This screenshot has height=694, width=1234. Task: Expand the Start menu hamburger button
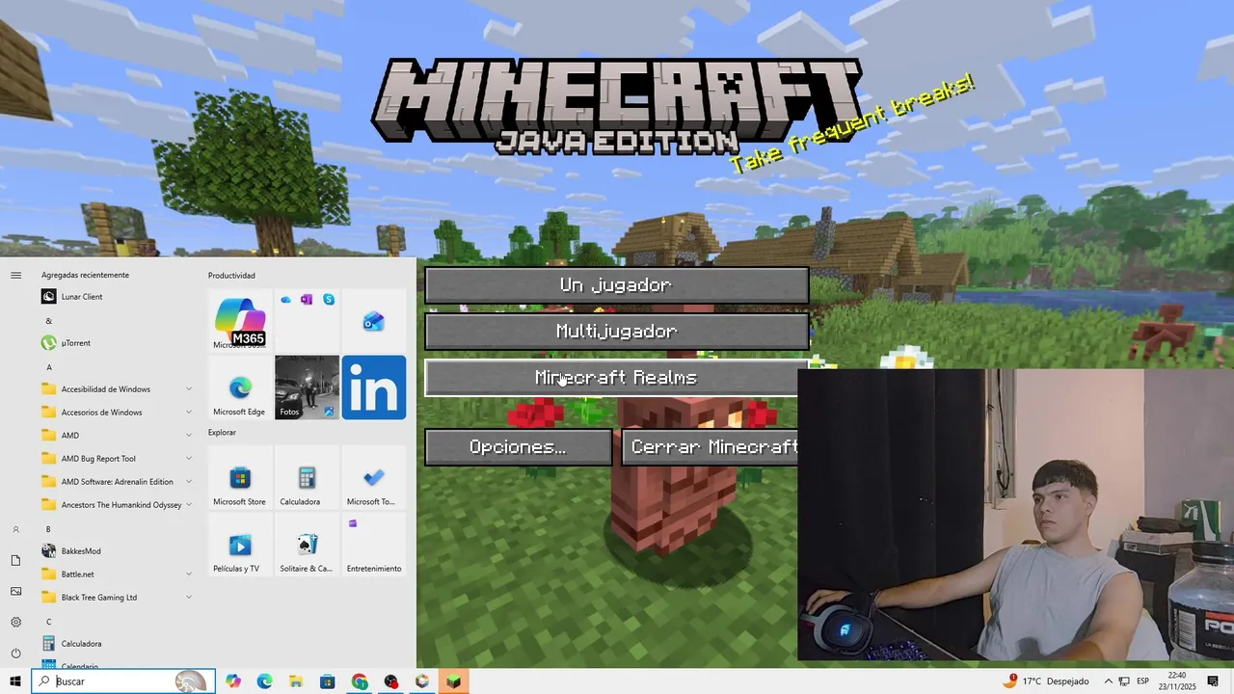click(15, 276)
